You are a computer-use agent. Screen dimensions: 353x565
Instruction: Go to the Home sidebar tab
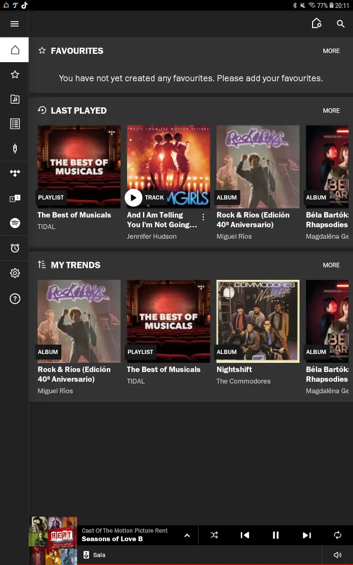[15, 49]
